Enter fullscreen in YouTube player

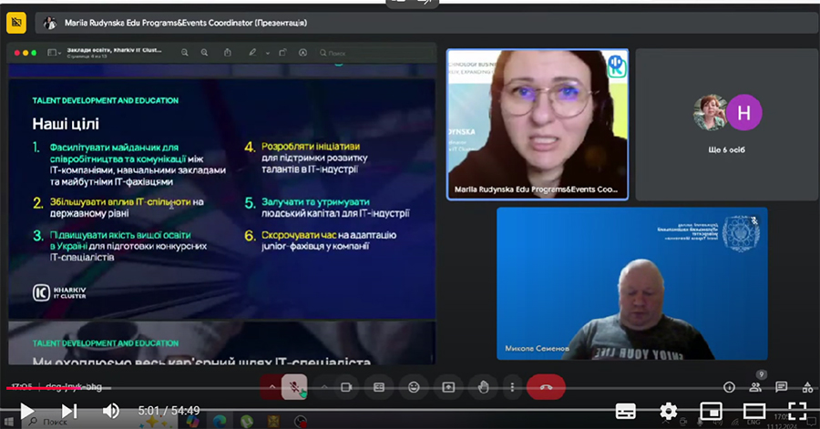[x=797, y=411]
